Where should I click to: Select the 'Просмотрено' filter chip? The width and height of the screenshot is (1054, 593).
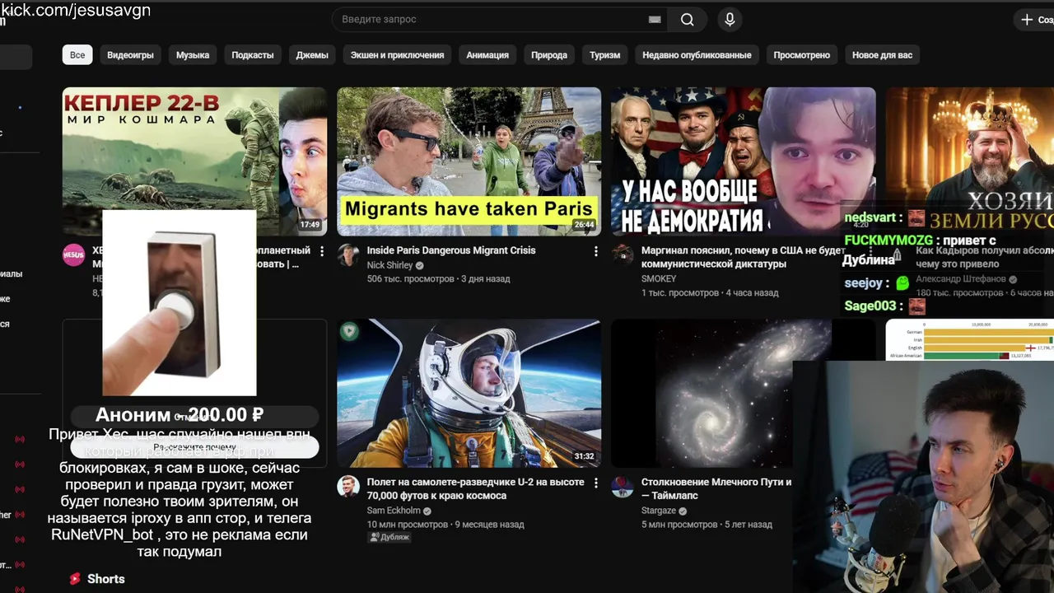pos(802,55)
